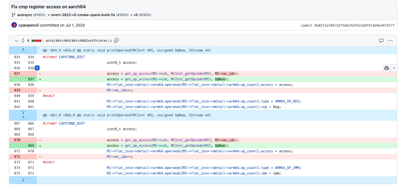Open the arch/AArch64/AArch64InstPrinter.c file link
406x193 pixels.
[79, 41]
